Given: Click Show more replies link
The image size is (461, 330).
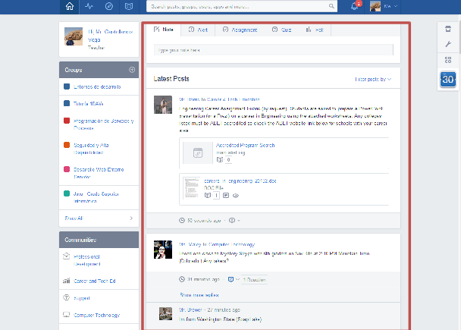Looking at the screenshot, I should click(x=198, y=294).
